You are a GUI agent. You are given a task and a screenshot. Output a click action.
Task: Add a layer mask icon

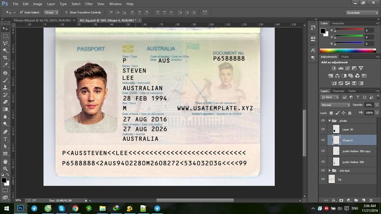pyautogui.click(x=341, y=201)
